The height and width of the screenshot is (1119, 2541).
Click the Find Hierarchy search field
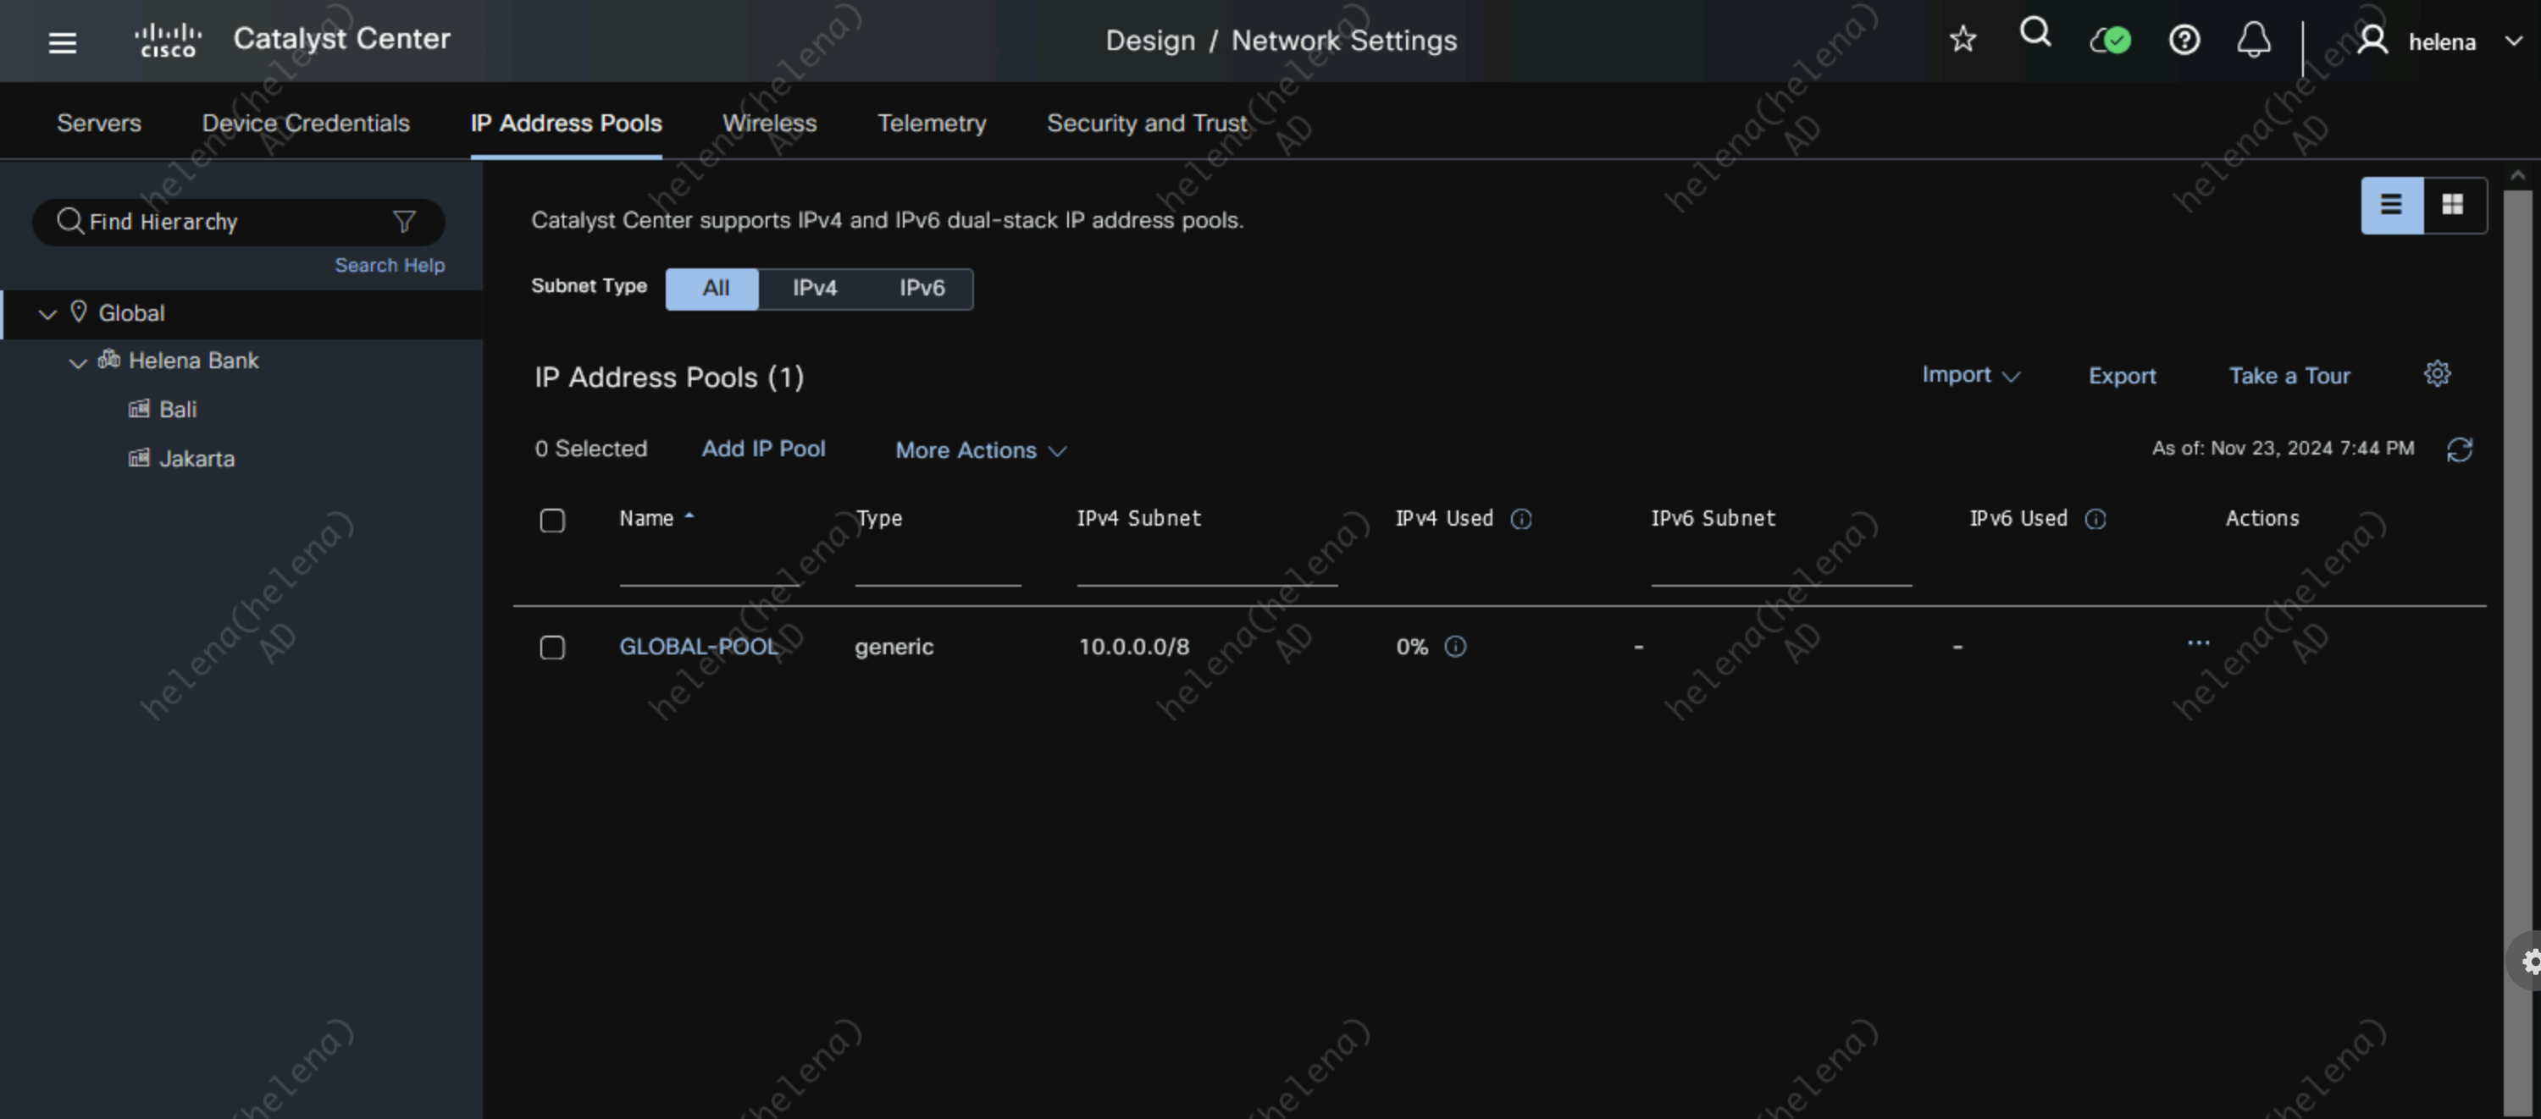tap(227, 222)
